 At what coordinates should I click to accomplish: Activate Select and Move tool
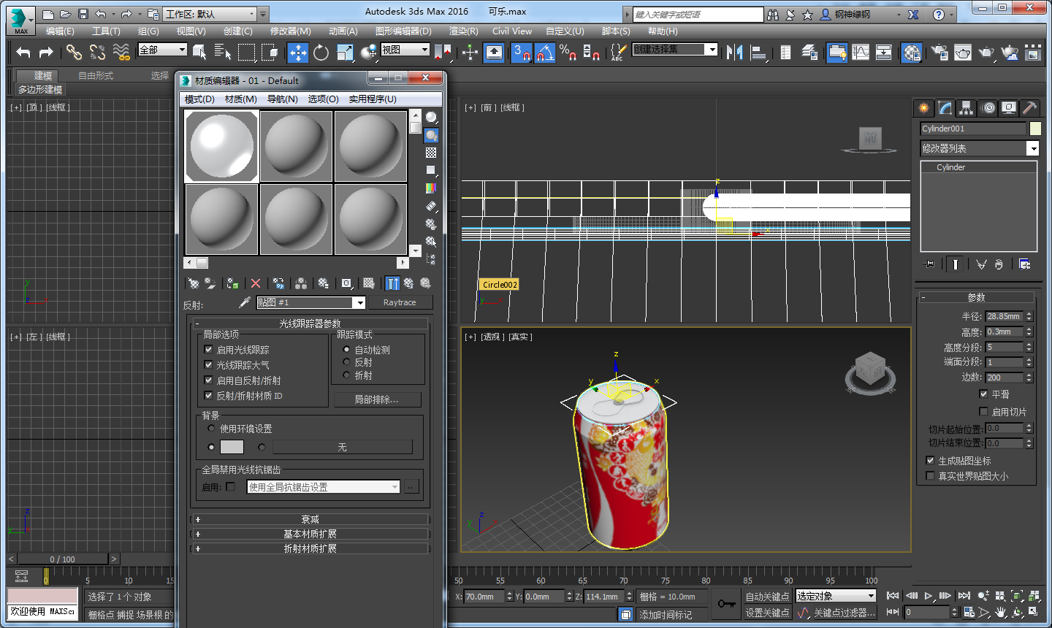click(x=298, y=52)
